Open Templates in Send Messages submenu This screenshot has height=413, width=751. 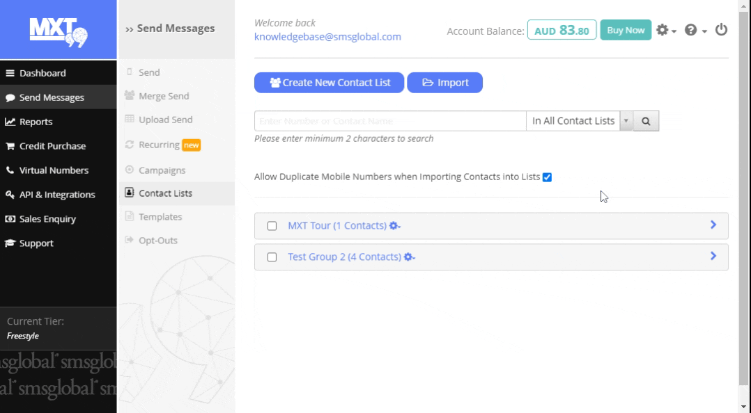tap(160, 217)
